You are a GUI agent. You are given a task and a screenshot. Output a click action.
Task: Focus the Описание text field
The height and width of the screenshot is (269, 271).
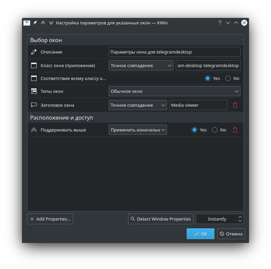(174, 52)
